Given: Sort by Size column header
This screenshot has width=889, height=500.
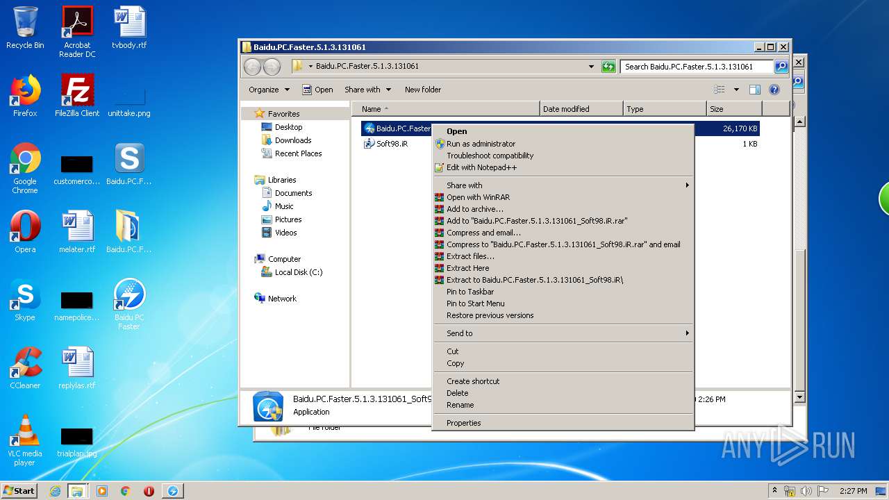Looking at the screenshot, I should (734, 109).
